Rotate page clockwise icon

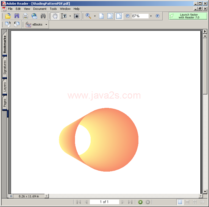(8, 24)
